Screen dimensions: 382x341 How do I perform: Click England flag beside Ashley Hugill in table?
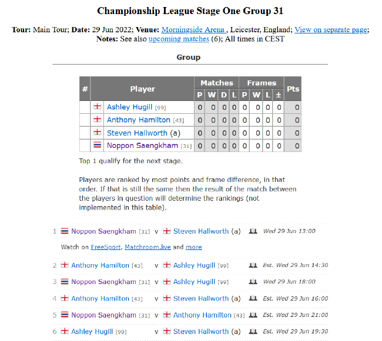(x=97, y=106)
